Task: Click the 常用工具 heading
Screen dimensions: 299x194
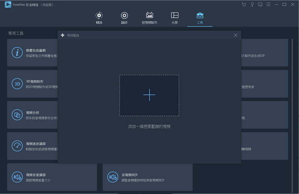Action: point(16,34)
